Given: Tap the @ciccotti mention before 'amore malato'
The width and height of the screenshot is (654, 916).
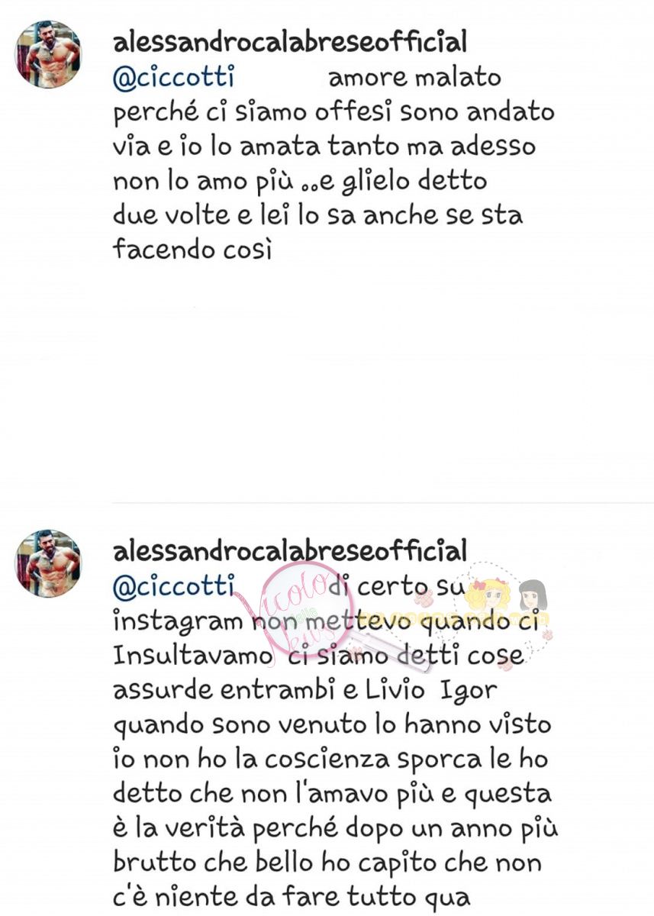Looking at the screenshot, I should coord(173,78).
